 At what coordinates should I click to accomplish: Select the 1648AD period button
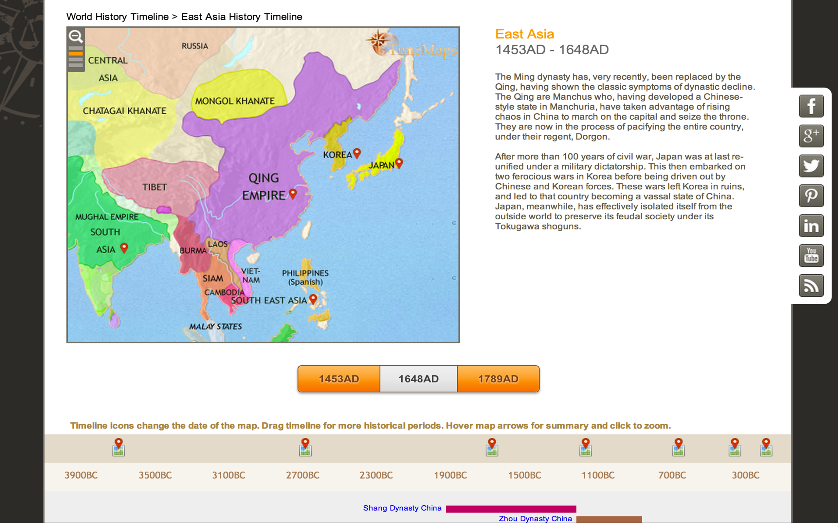[x=418, y=379]
